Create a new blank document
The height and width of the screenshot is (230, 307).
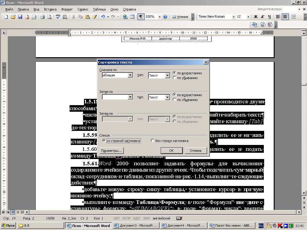(x=6, y=17)
